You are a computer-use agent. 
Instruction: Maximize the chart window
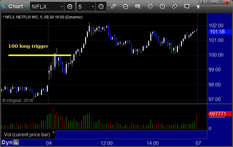[x=221, y=2]
